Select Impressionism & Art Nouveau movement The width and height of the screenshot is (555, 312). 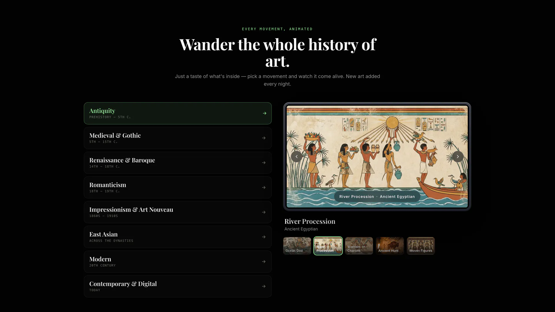178,212
